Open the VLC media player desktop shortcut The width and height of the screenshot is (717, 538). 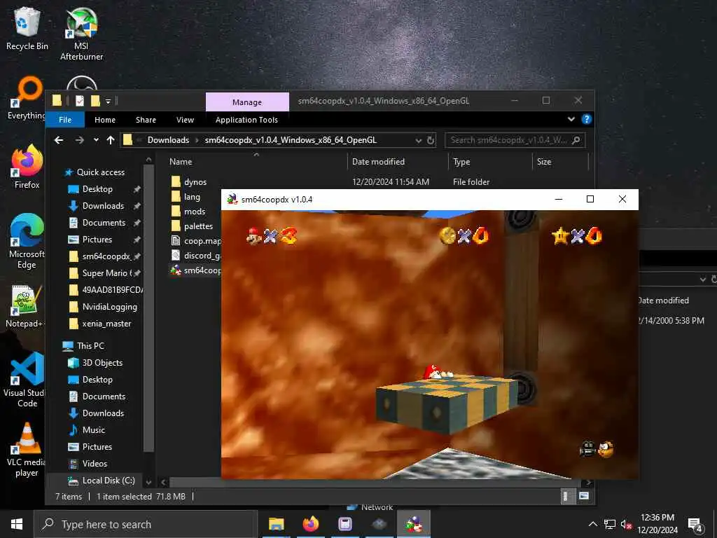26,450
